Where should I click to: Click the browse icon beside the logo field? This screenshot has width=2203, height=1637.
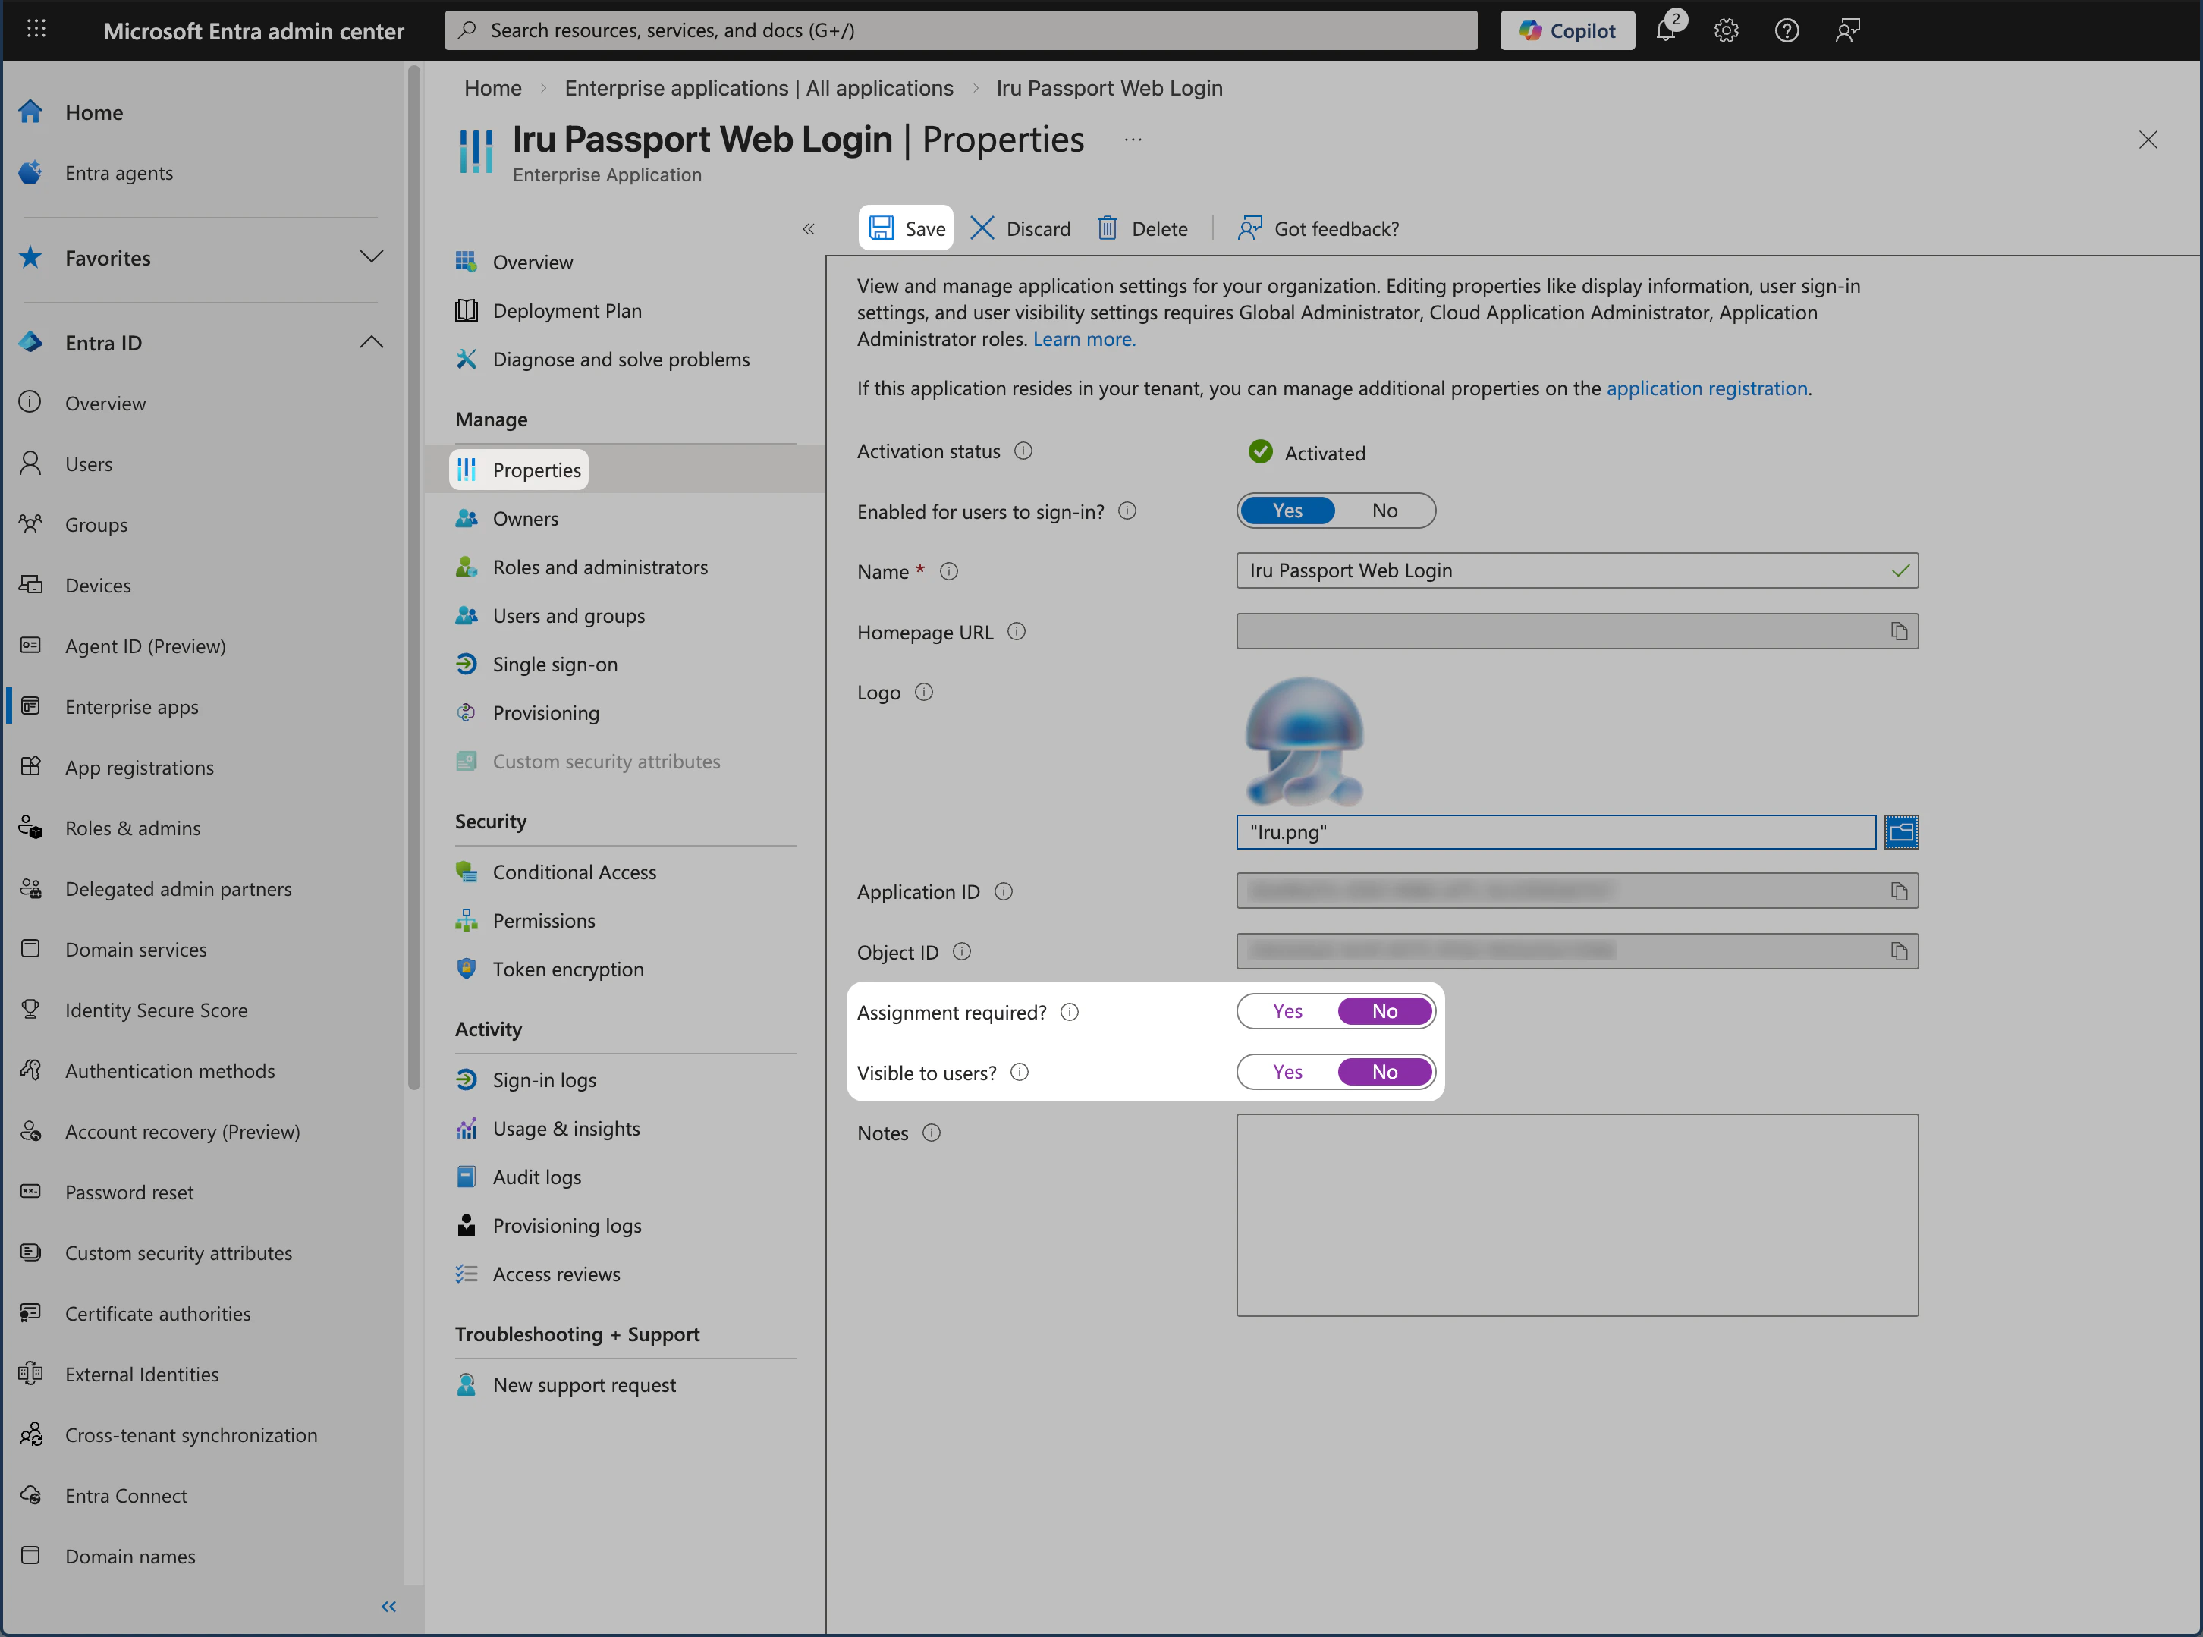1903,832
